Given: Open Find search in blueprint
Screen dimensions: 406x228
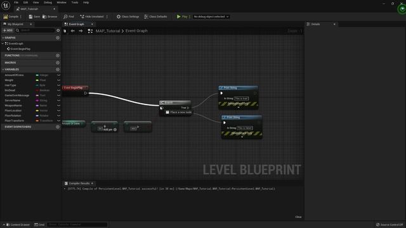Looking at the screenshot, I should coord(69,16).
